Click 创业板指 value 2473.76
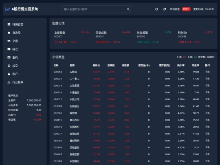Viewport: 220px width, 165px height. coord(143,42)
